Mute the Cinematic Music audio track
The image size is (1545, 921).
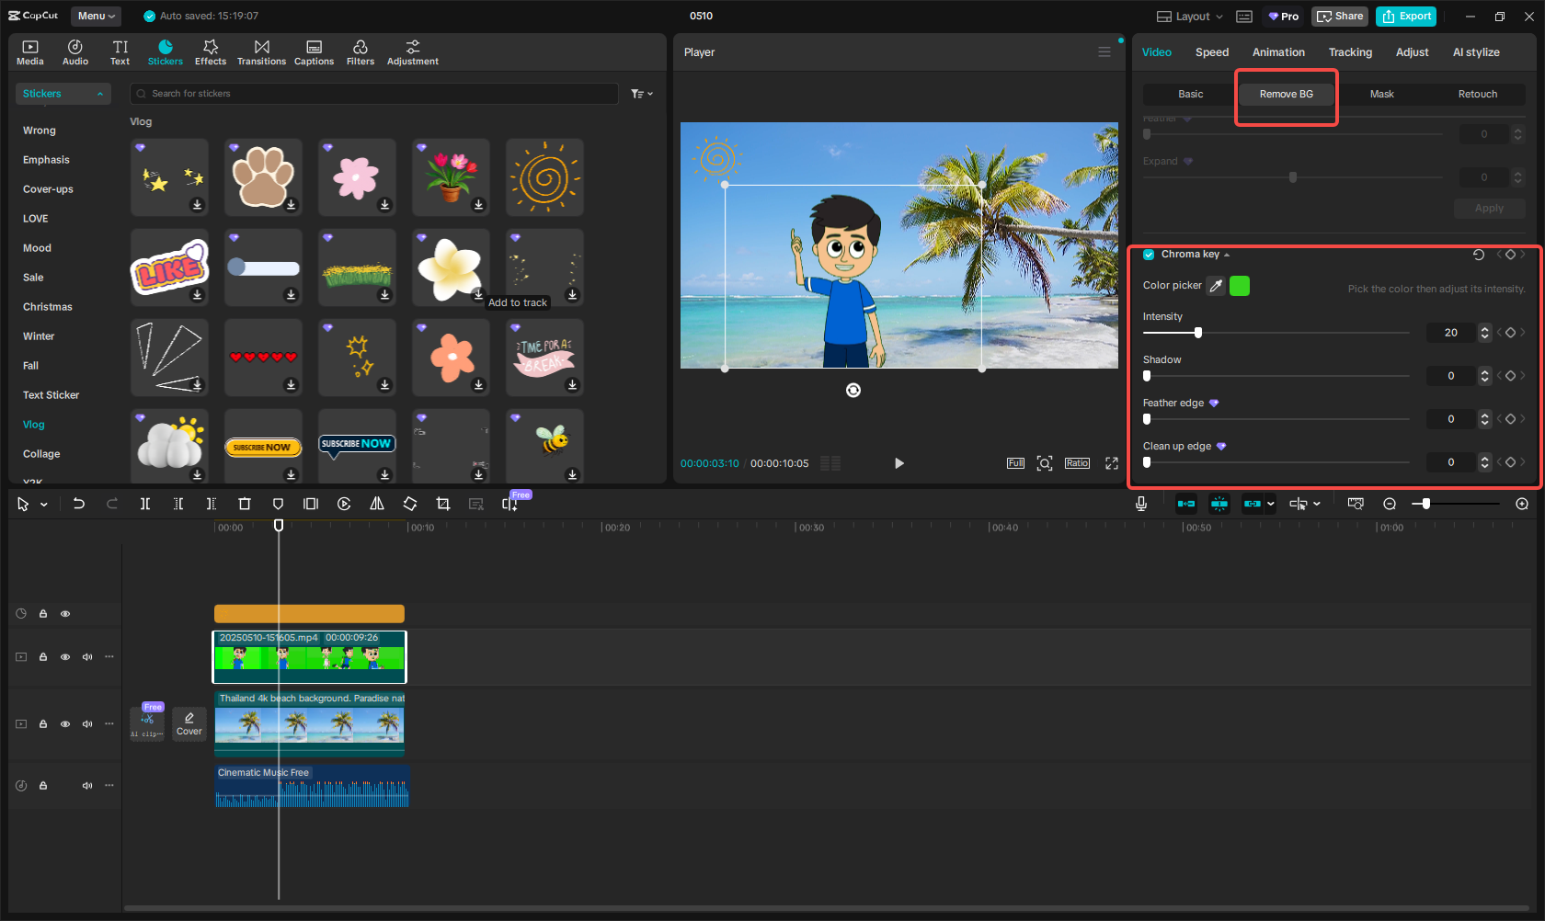pos(87,786)
